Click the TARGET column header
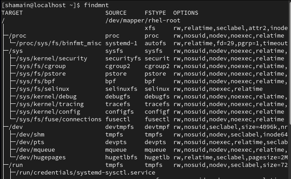The image size is (291, 179). [x=12, y=13]
